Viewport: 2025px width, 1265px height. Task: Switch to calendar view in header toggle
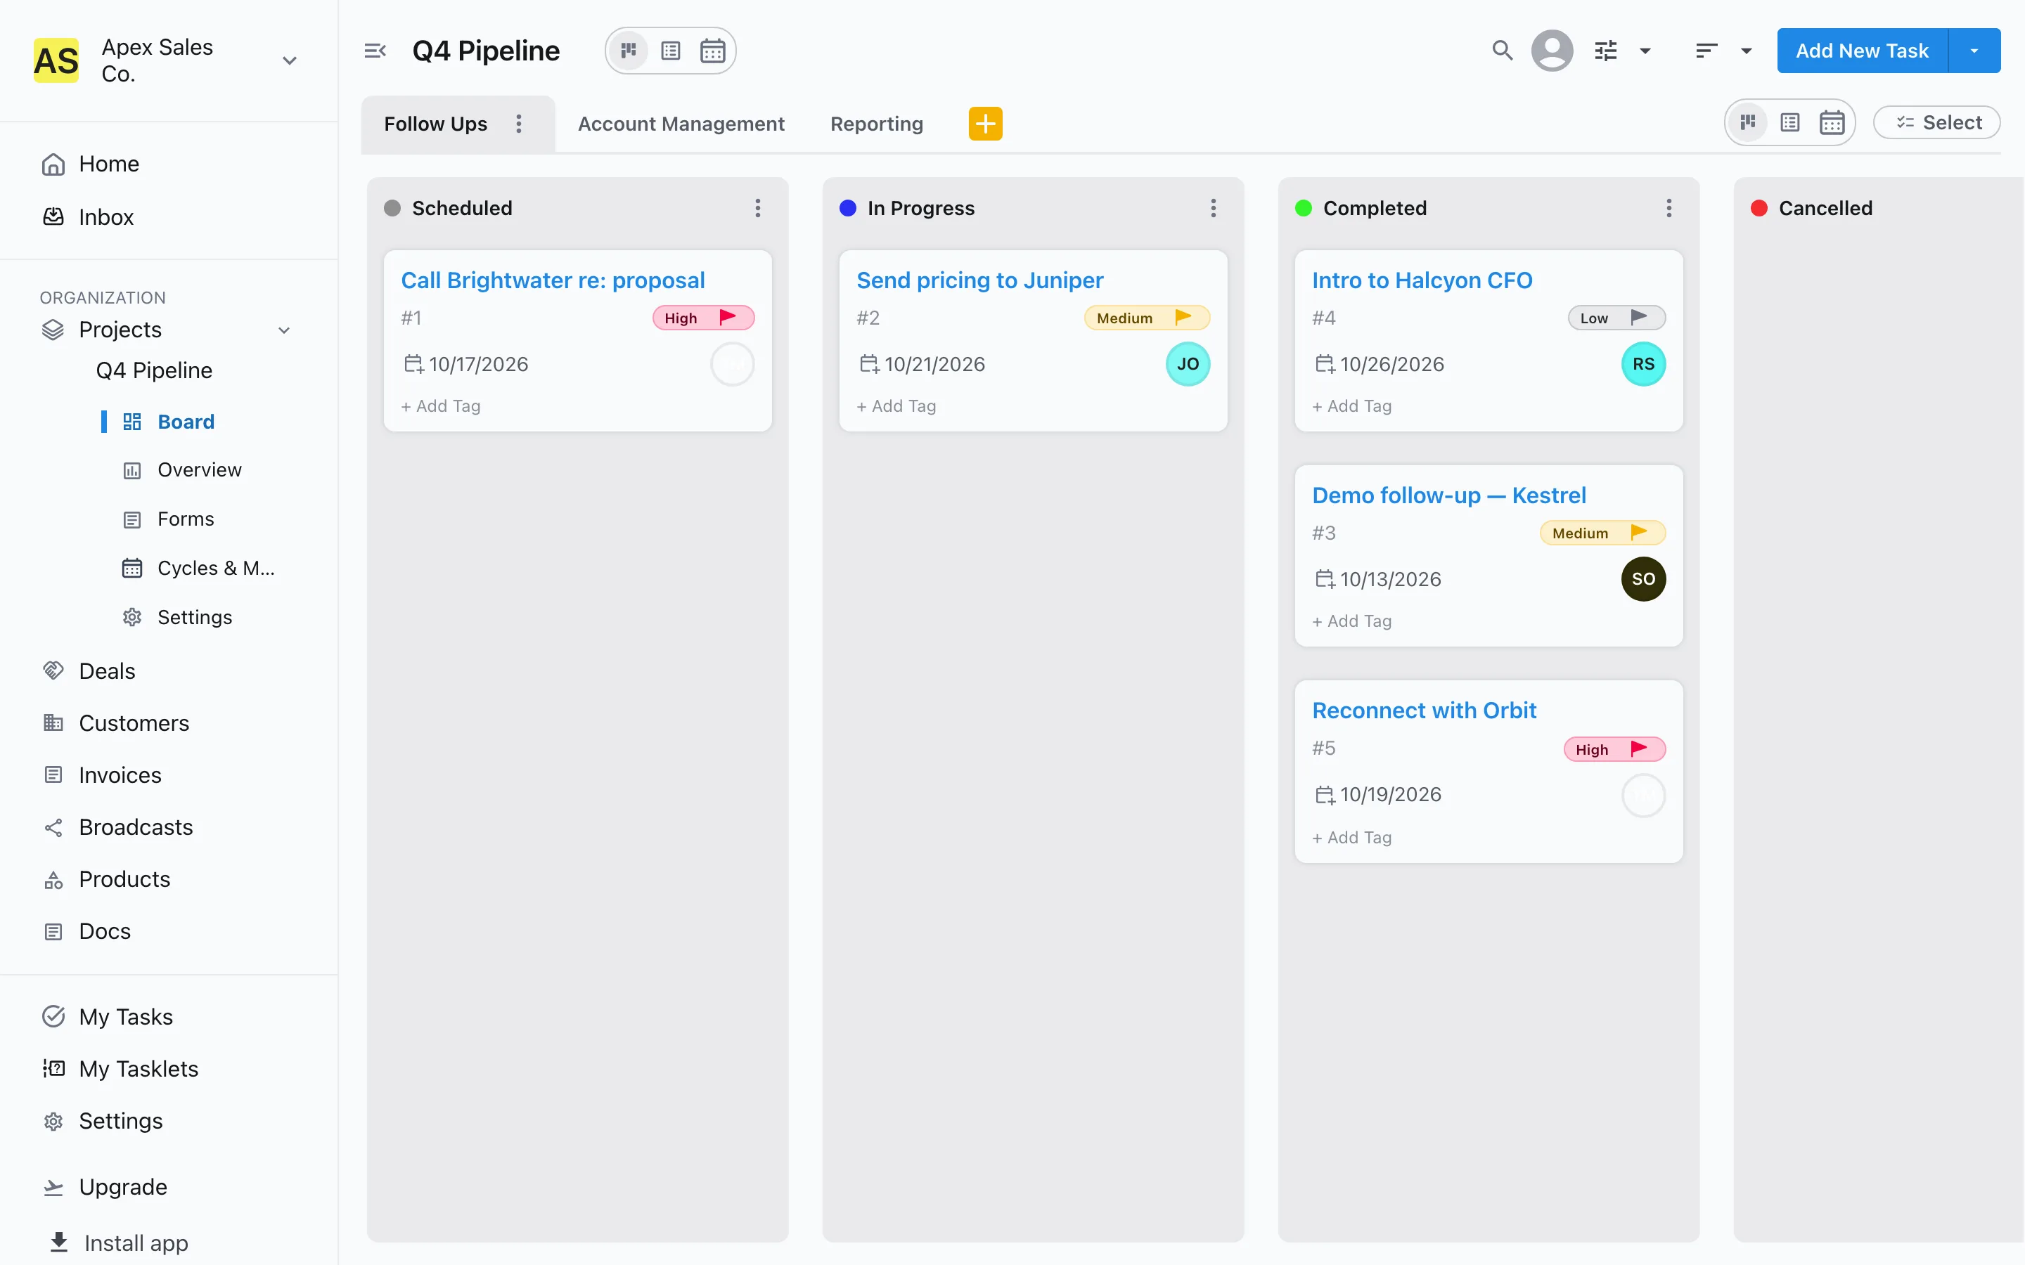pos(712,51)
